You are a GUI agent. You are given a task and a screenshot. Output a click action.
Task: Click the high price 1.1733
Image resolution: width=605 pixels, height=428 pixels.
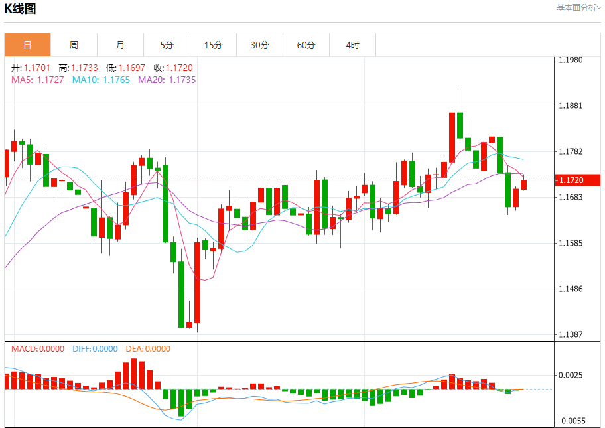tap(84, 68)
